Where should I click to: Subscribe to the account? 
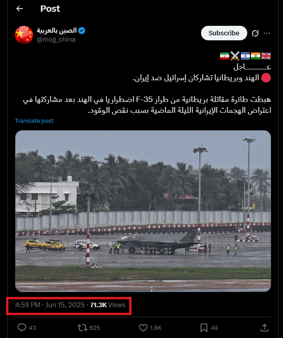pyautogui.click(x=224, y=33)
